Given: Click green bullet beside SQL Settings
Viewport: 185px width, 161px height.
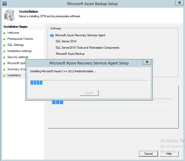Looking at the screenshot, I should click(4, 45).
